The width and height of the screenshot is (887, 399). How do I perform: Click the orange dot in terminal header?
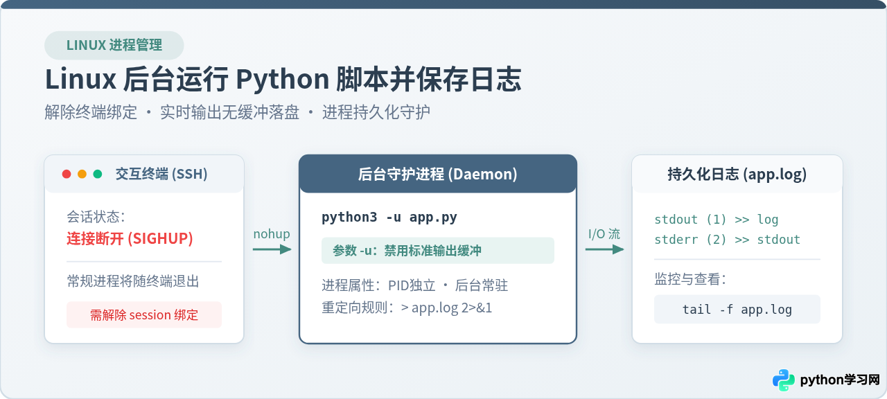[82, 174]
